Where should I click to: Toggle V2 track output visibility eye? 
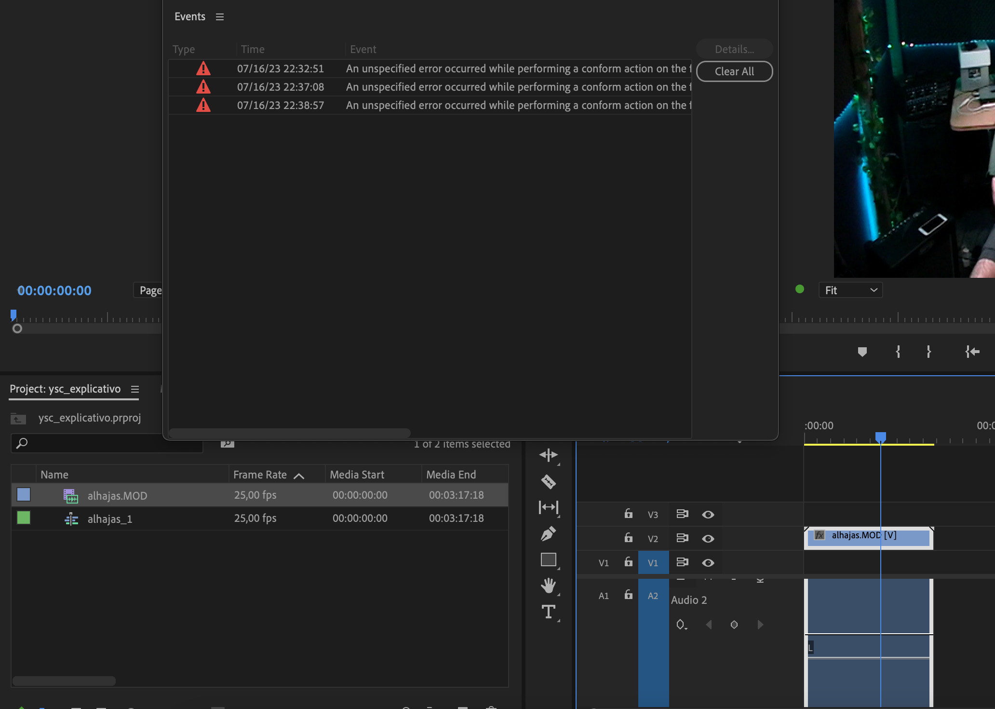coord(708,538)
